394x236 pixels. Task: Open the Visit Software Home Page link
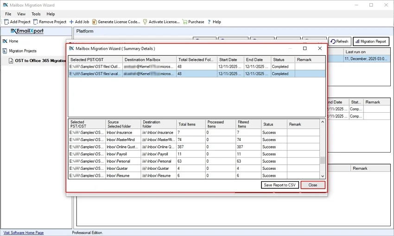point(24,233)
